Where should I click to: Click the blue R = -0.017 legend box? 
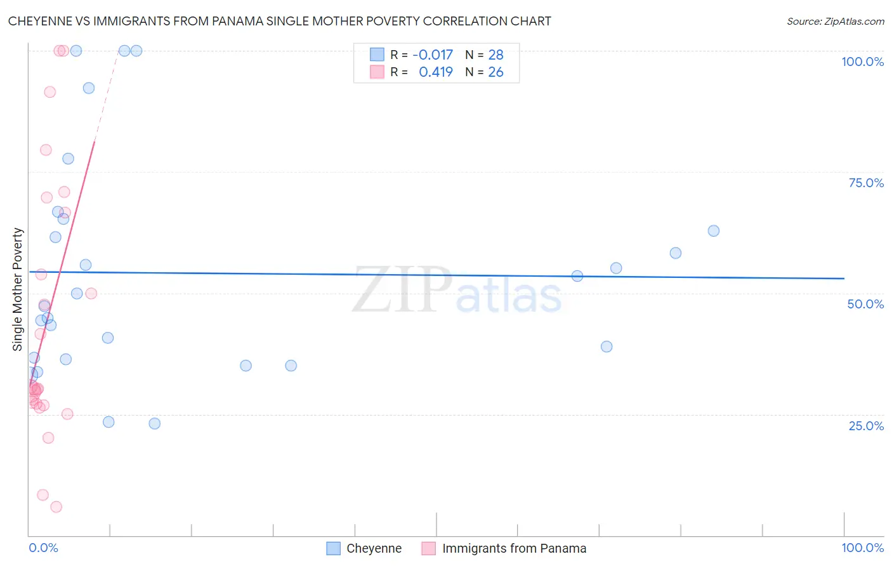(x=377, y=55)
